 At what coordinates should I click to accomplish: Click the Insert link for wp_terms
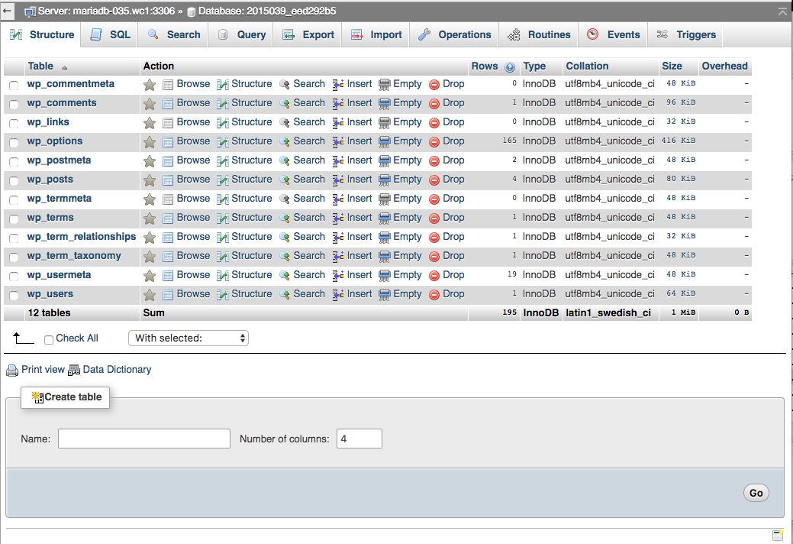click(x=359, y=218)
